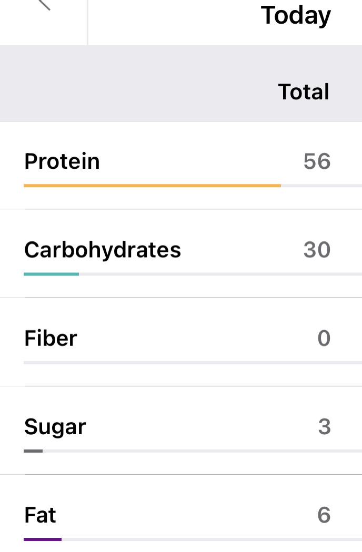Click unfilled end of Protein progress track
Image resolution: width=362 pixels, height=552 pixels.
[x=321, y=186]
